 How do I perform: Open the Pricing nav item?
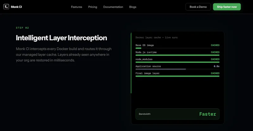coord(93,7)
